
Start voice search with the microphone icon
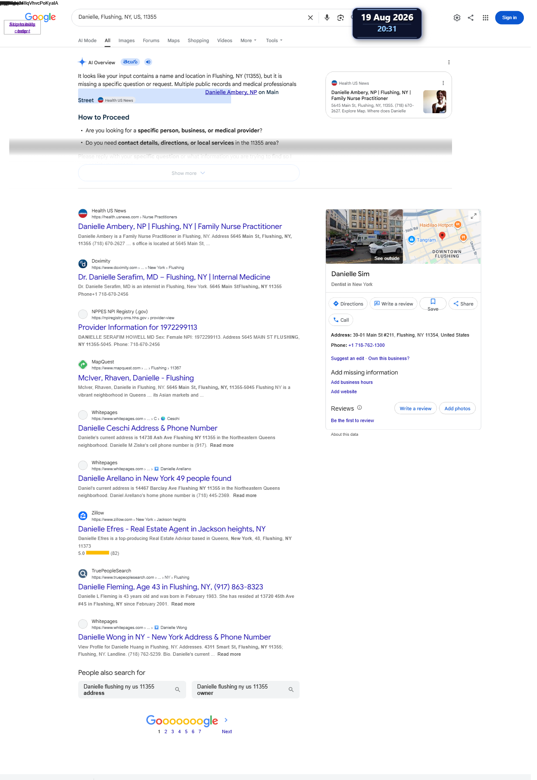coord(327,17)
